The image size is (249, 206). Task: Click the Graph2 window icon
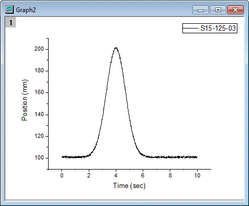click(x=9, y=10)
